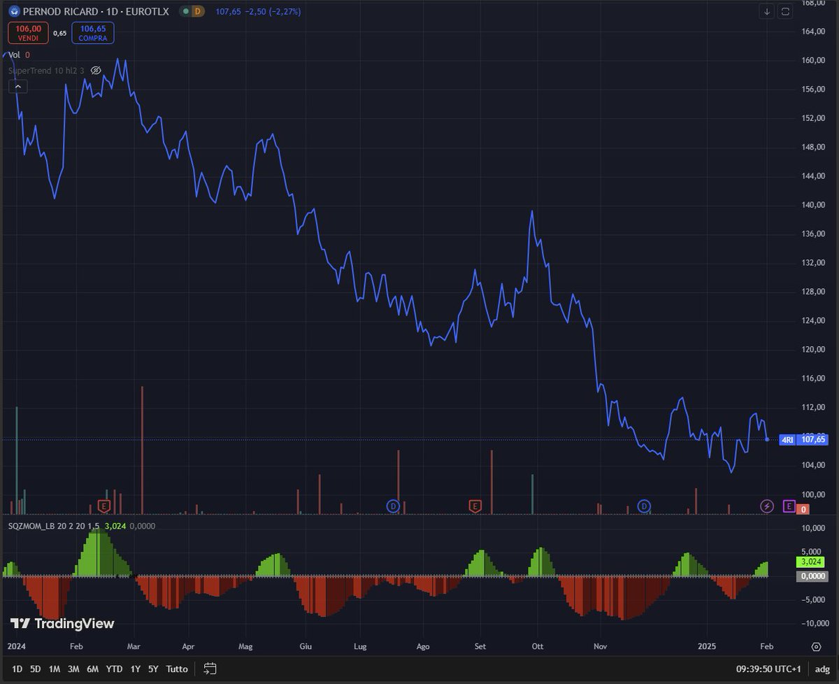Open chart settings hexagon gear icon
The height and width of the screenshot is (684, 839).
[x=816, y=646]
